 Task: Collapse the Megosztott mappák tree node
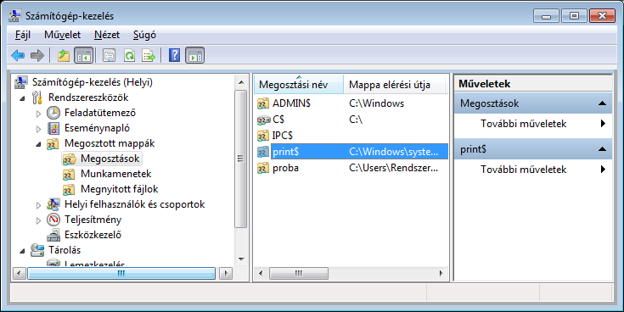pos(38,144)
